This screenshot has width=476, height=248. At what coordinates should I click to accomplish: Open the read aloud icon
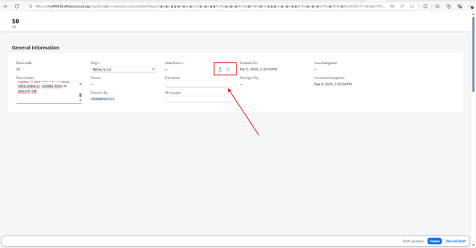[402, 7]
